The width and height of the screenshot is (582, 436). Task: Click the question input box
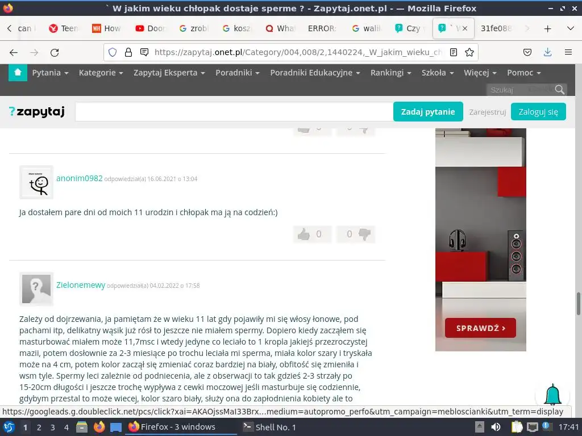(x=234, y=112)
